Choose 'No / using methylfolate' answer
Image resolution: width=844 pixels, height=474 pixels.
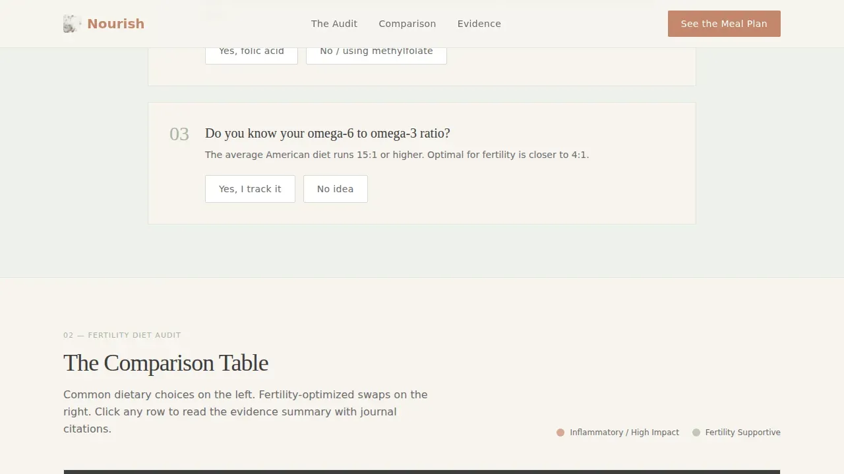tap(377, 51)
